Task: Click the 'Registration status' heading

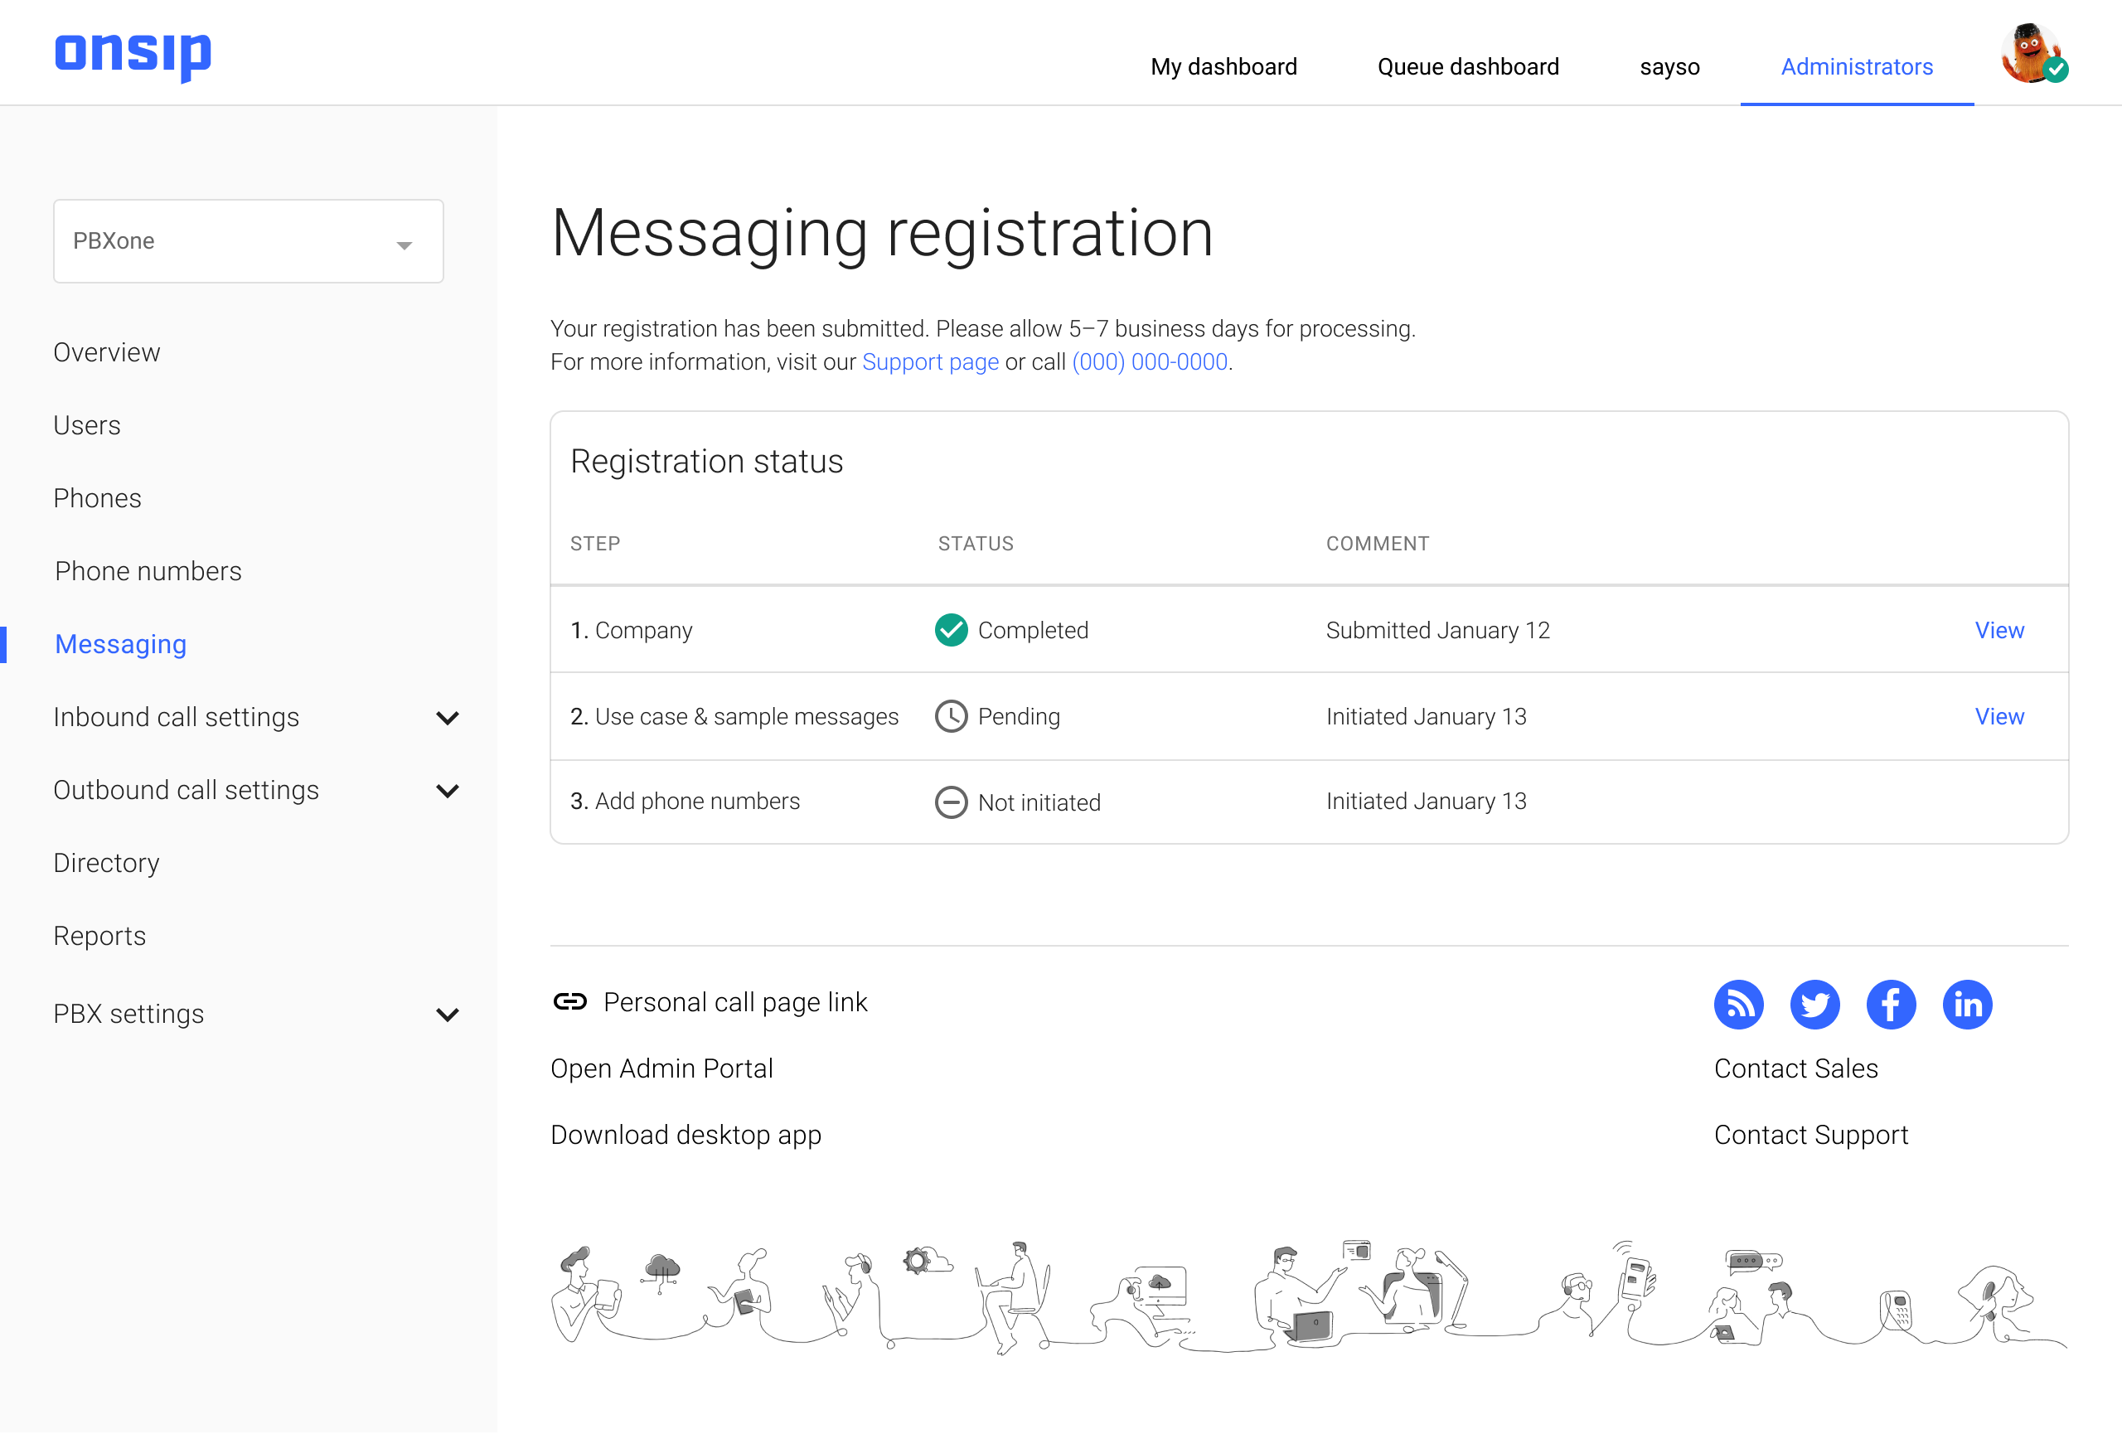Action: click(x=707, y=462)
